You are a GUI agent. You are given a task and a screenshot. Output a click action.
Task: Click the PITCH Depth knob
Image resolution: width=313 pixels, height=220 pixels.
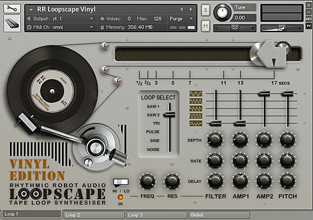(x=287, y=140)
